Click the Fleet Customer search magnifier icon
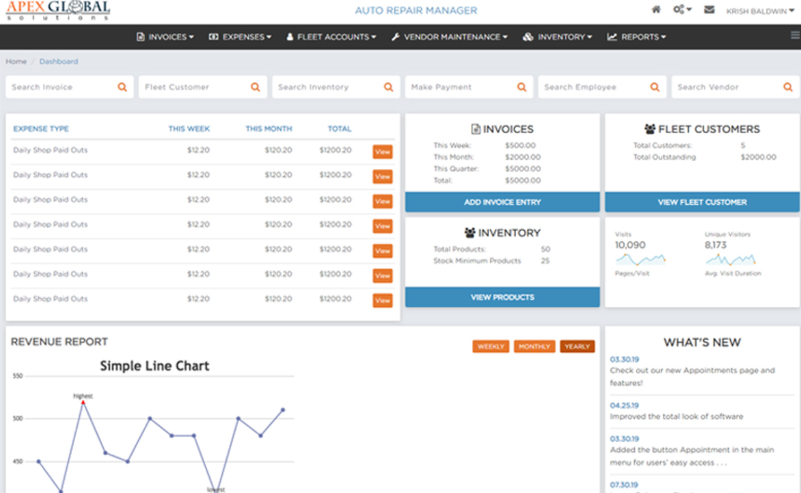 click(255, 87)
